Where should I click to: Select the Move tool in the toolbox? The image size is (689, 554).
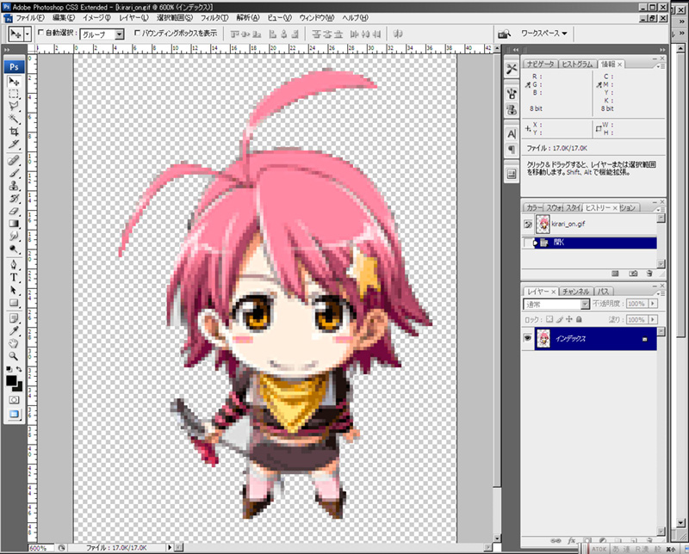pos(14,82)
